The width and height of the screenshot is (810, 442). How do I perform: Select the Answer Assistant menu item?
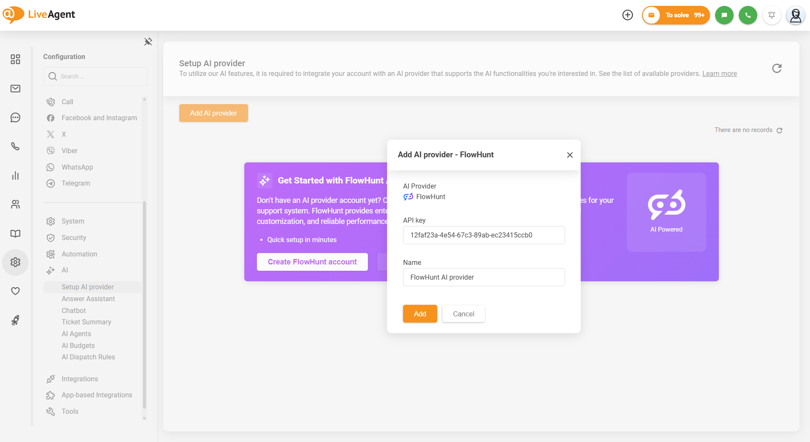click(x=88, y=299)
